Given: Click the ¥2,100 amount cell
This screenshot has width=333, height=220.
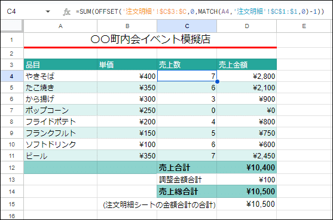Looking at the screenshot, I should tap(246, 87).
